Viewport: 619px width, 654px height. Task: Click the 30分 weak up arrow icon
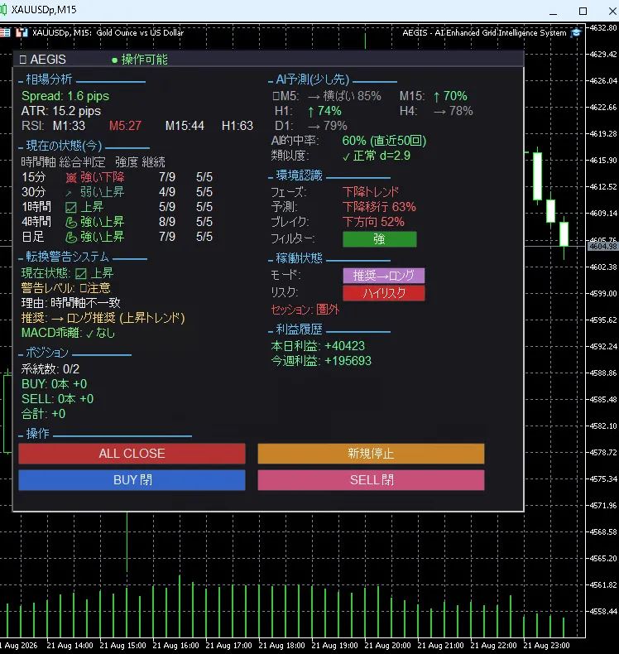[70, 193]
